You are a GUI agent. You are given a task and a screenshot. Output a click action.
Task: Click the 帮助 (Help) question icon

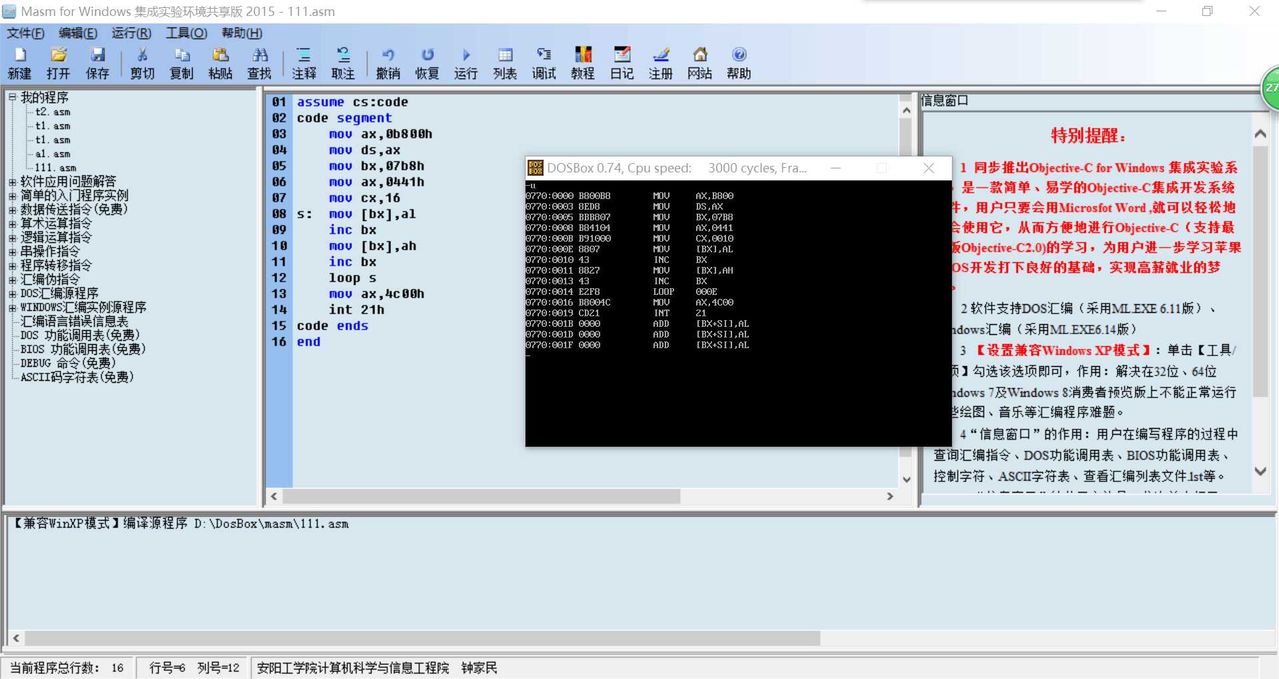739,55
